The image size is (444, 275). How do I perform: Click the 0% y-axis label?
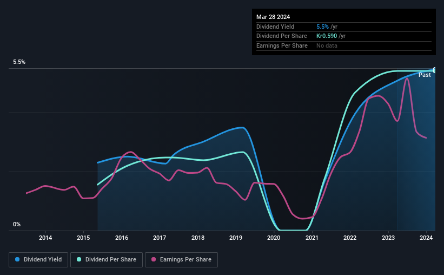pos(17,224)
